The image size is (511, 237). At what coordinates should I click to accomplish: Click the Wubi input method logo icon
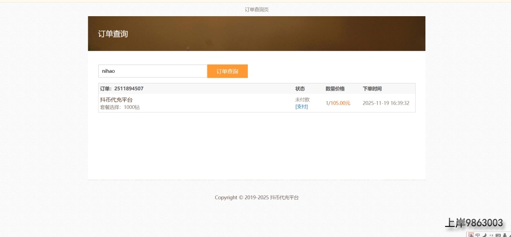pos(471,235)
